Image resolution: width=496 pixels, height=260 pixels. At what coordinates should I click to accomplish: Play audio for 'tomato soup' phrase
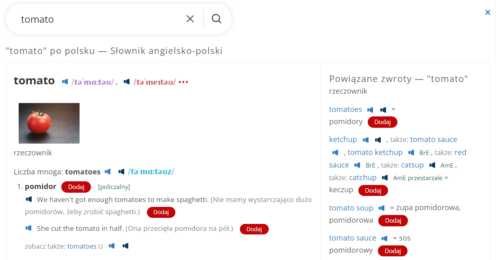point(382,208)
